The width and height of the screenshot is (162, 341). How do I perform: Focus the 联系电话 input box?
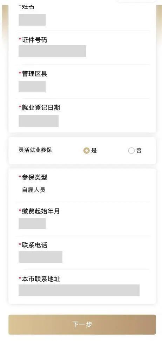click(40, 257)
